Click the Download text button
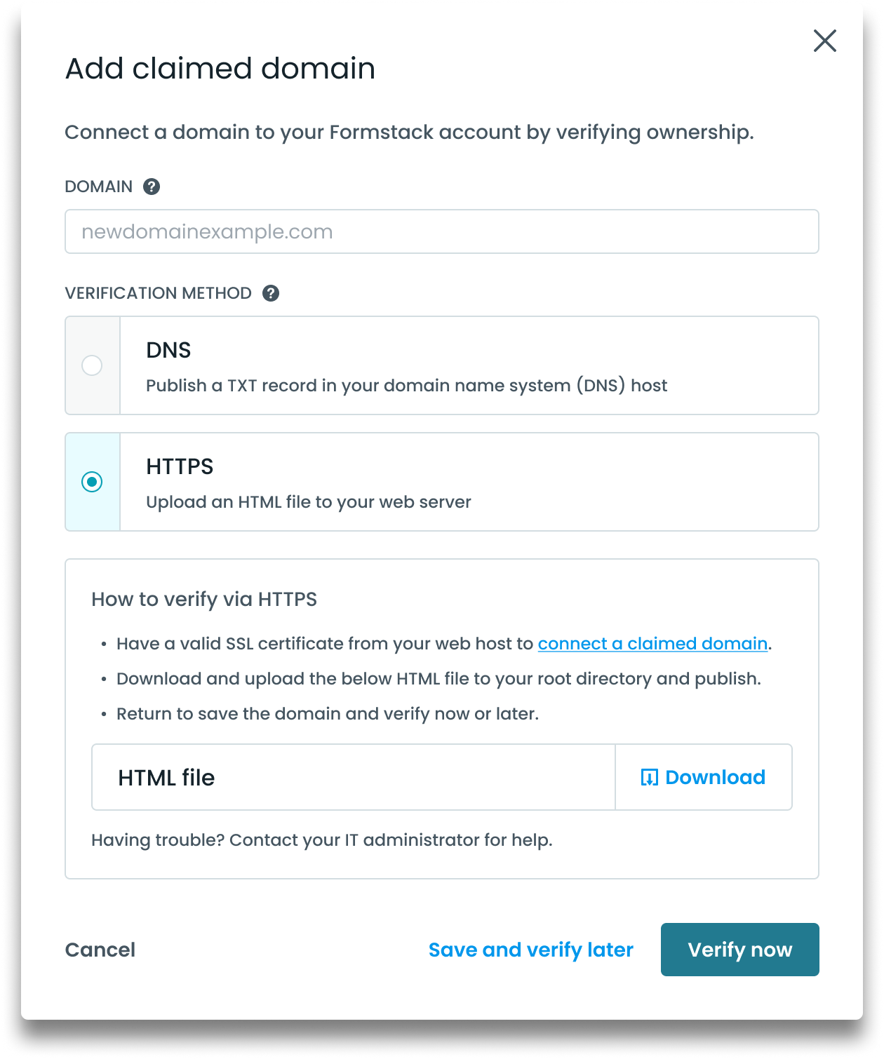Viewport: 884px width, 1059px height. [715, 777]
